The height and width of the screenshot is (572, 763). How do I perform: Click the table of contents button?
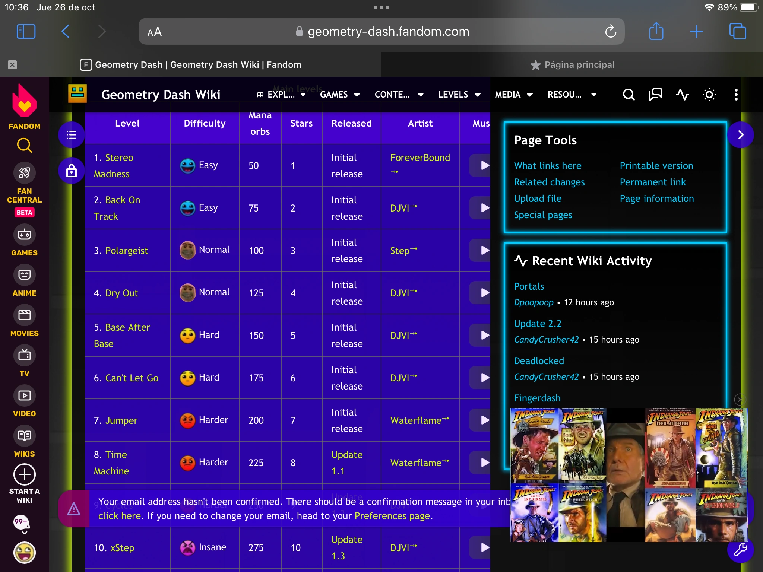pyautogui.click(x=71, y=135)
